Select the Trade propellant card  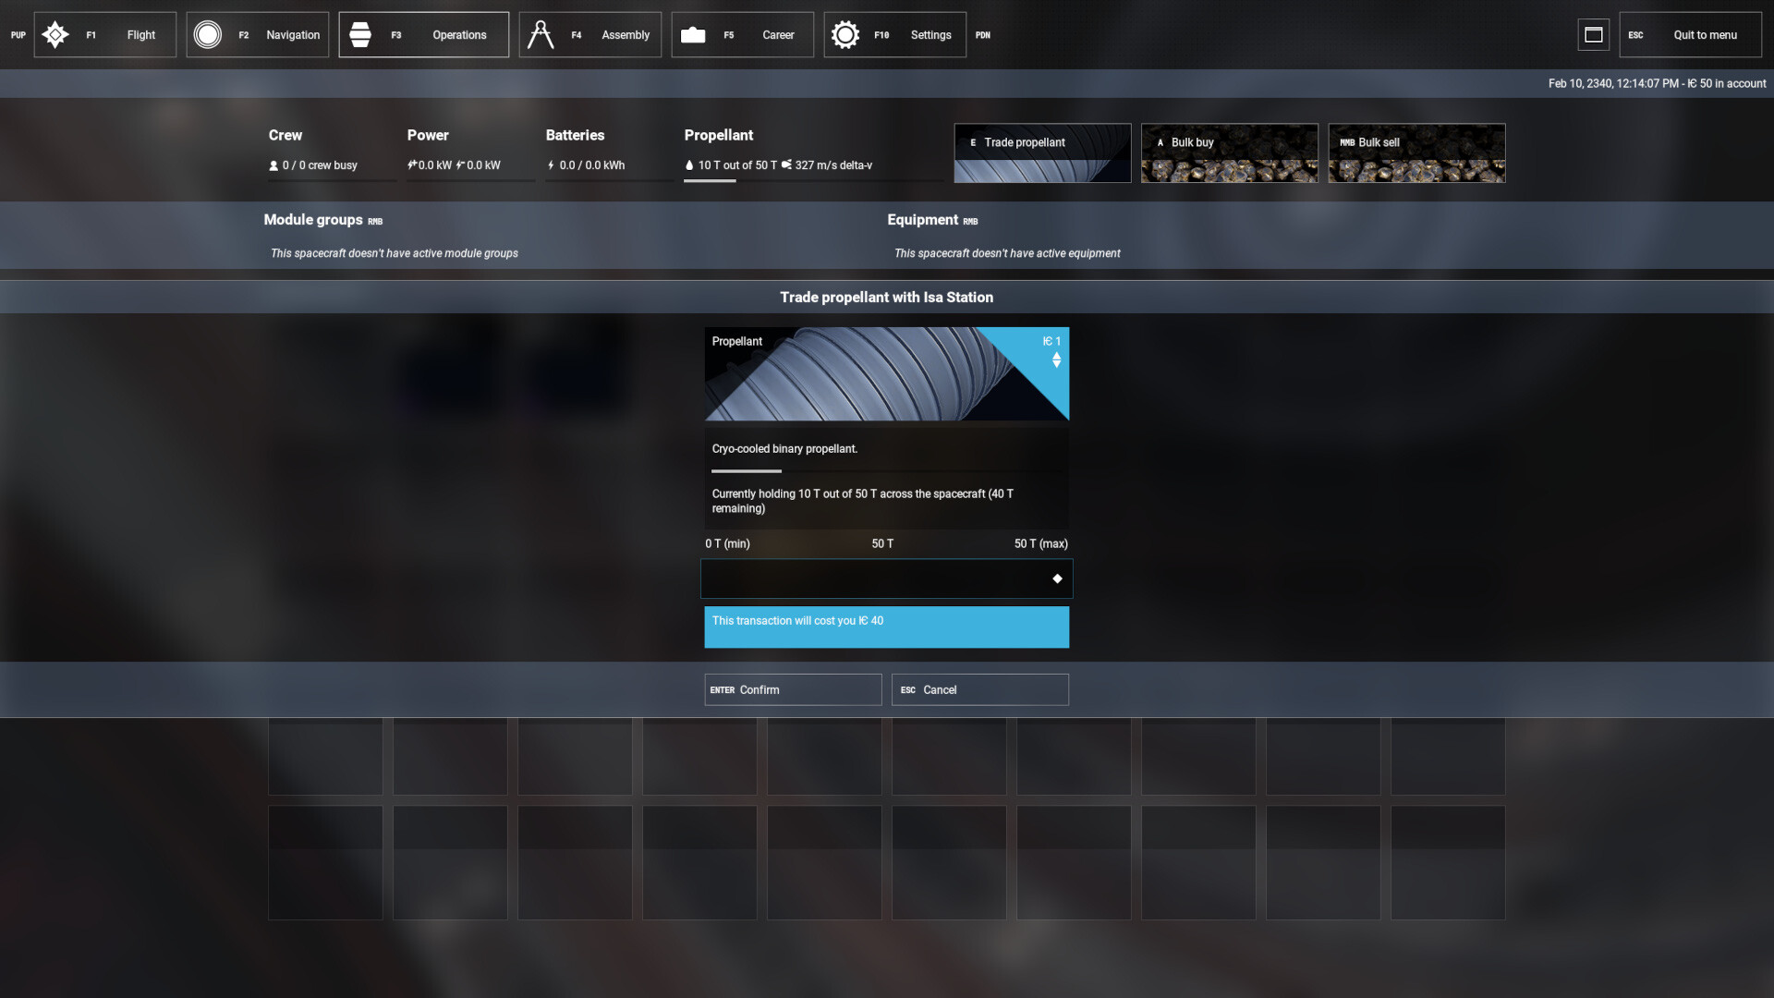pos(1042,152)
